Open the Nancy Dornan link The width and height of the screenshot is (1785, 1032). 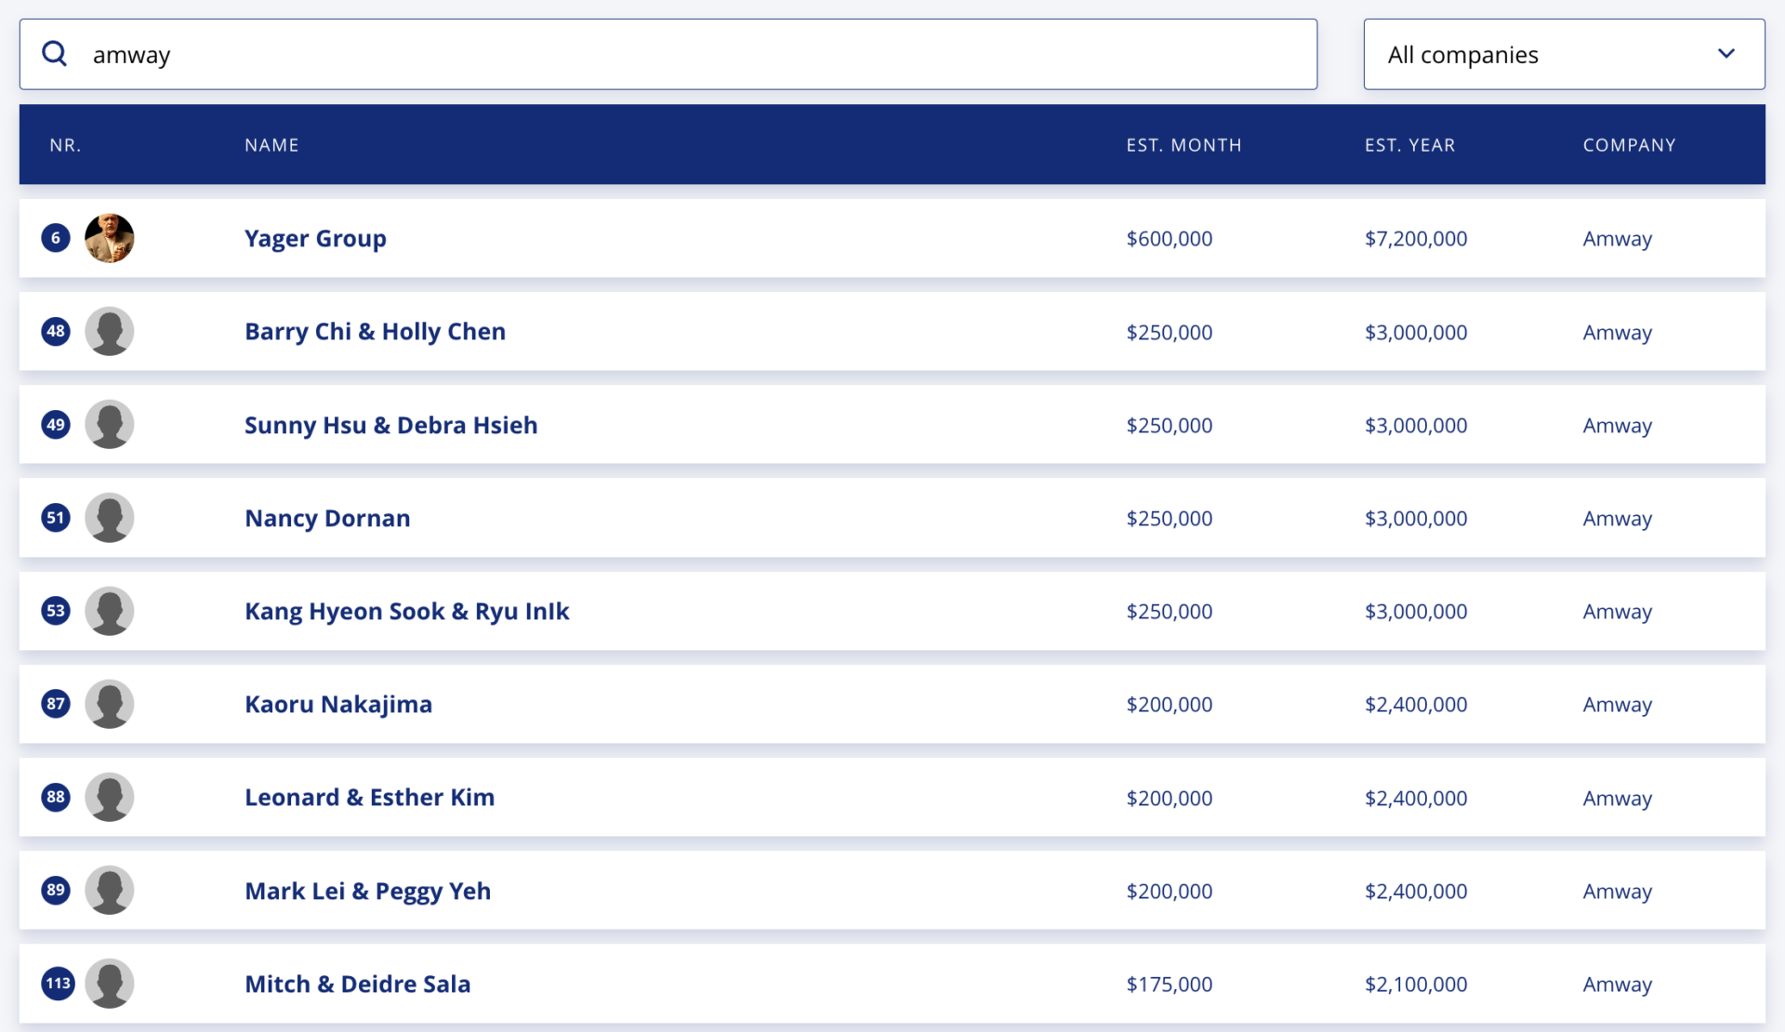[x=327, y=518]
